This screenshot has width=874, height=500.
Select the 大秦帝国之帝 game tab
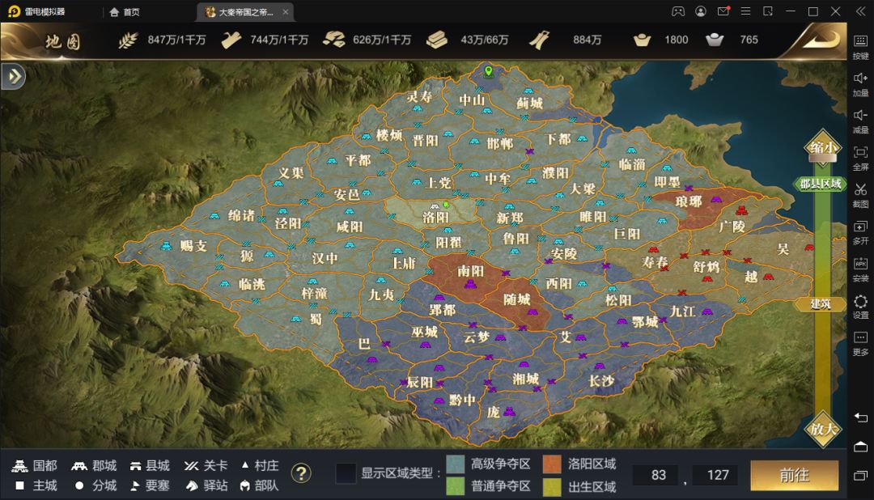click(x=245, y=11)
